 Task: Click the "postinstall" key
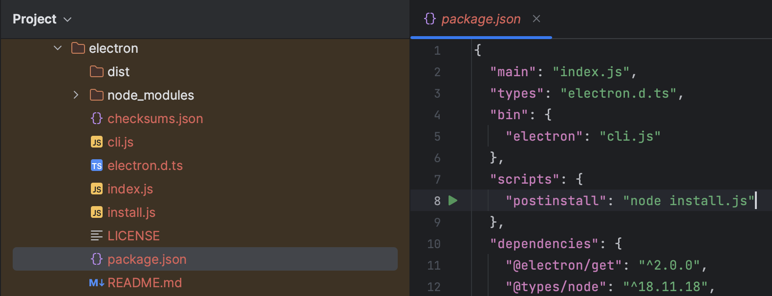tap(556, 201)
